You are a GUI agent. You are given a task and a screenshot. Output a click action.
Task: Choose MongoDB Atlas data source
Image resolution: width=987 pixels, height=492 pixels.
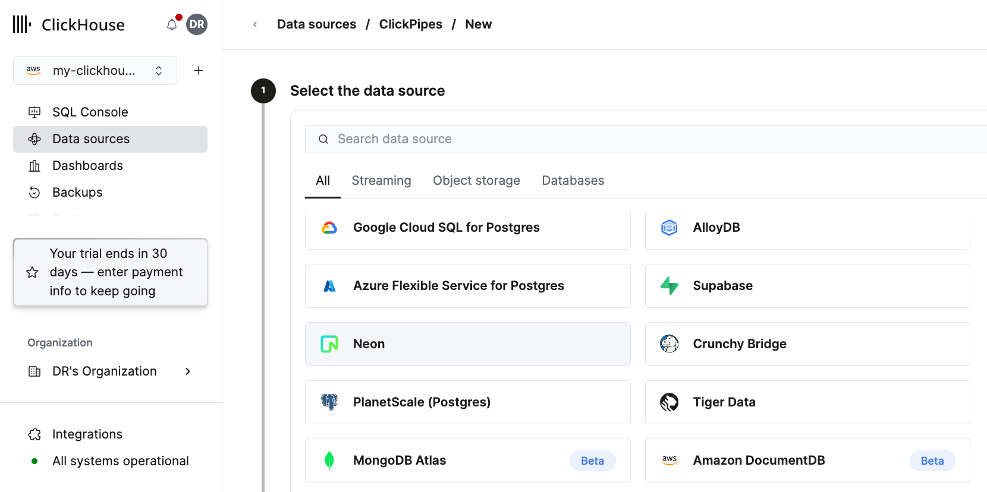click(467, 461)
